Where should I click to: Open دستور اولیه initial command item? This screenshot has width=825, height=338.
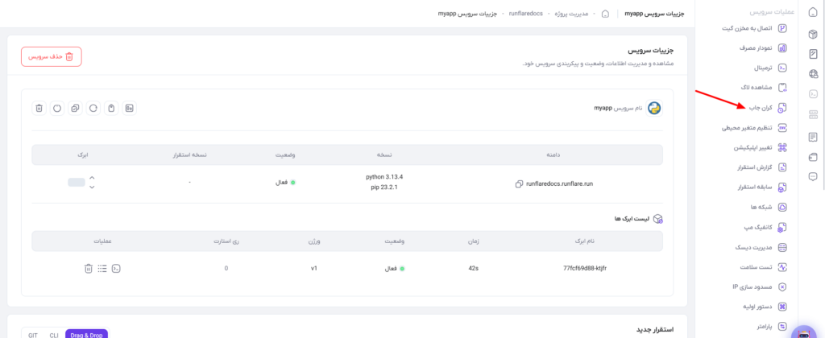(765, 307)
